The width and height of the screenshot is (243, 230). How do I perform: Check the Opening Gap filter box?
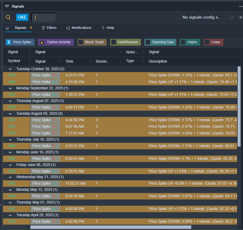pyautogui.click(x=148, y=42)
